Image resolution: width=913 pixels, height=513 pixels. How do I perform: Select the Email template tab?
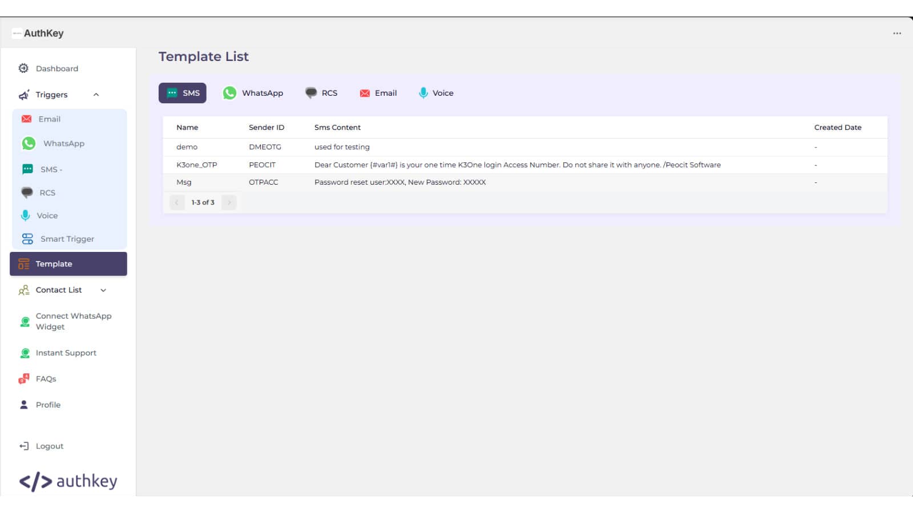point(378,93)
